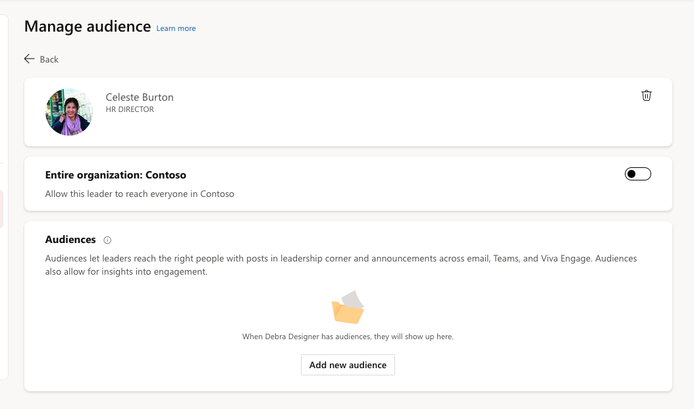Screen dimensions: 694x409
Task: Remove Celeste Burton using the trash icon
Action: pos(646,95)
